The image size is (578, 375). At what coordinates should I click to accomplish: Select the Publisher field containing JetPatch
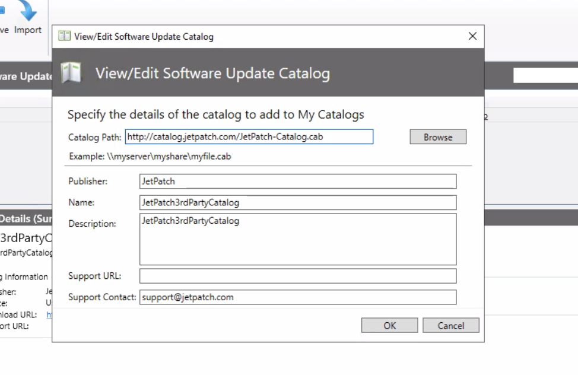(x=298, y=182)
